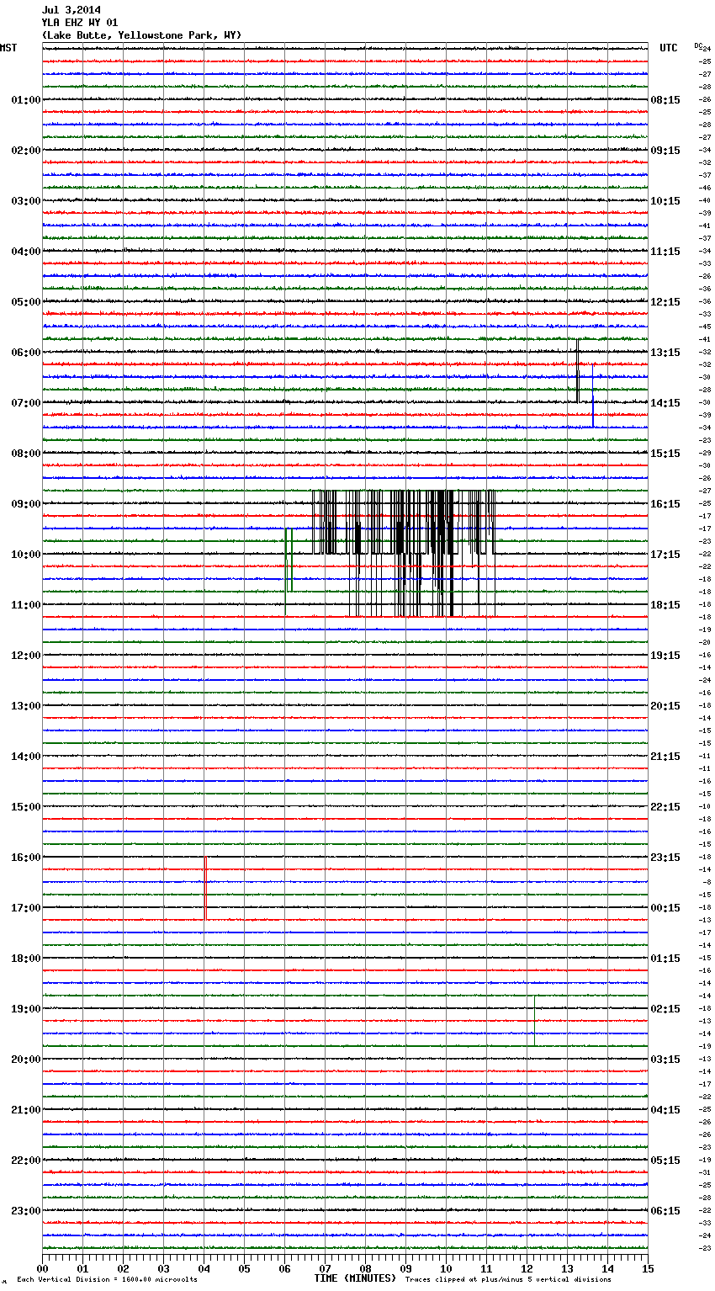Click the "Each Vertical Division = 1600.00 microvolts" note
Viewport: 715px width, 1291px height.
click(x=107, y=1280)
